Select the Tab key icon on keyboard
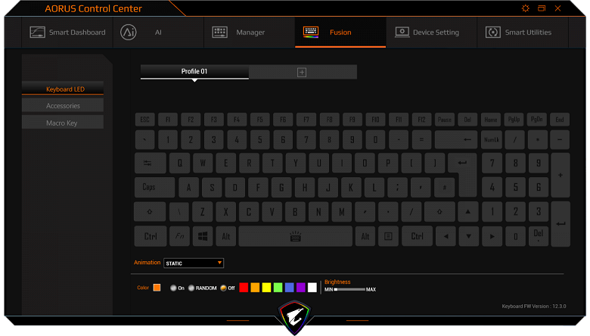Screen dimensions: 590x336 point(150,163)
